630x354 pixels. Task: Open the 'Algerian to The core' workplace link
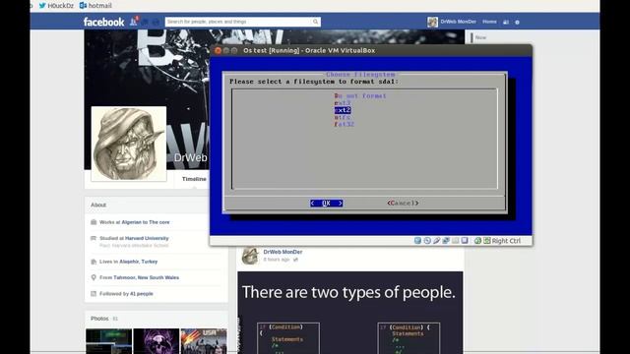point(146,222)
